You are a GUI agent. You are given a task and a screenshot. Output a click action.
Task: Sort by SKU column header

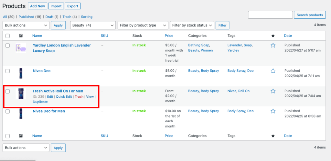[x=104, y=36]
